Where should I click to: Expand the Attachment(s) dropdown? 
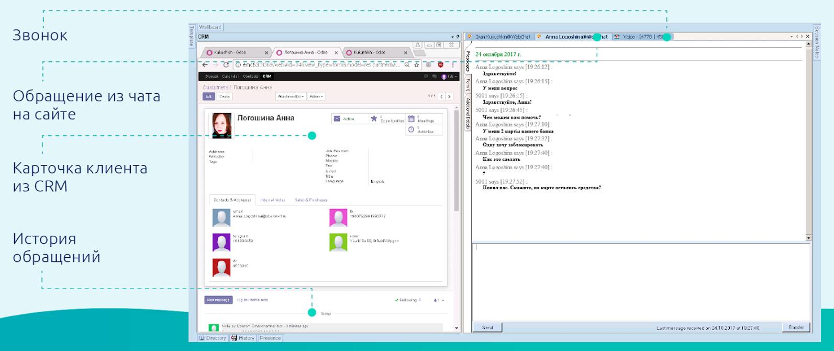[291, 96]
